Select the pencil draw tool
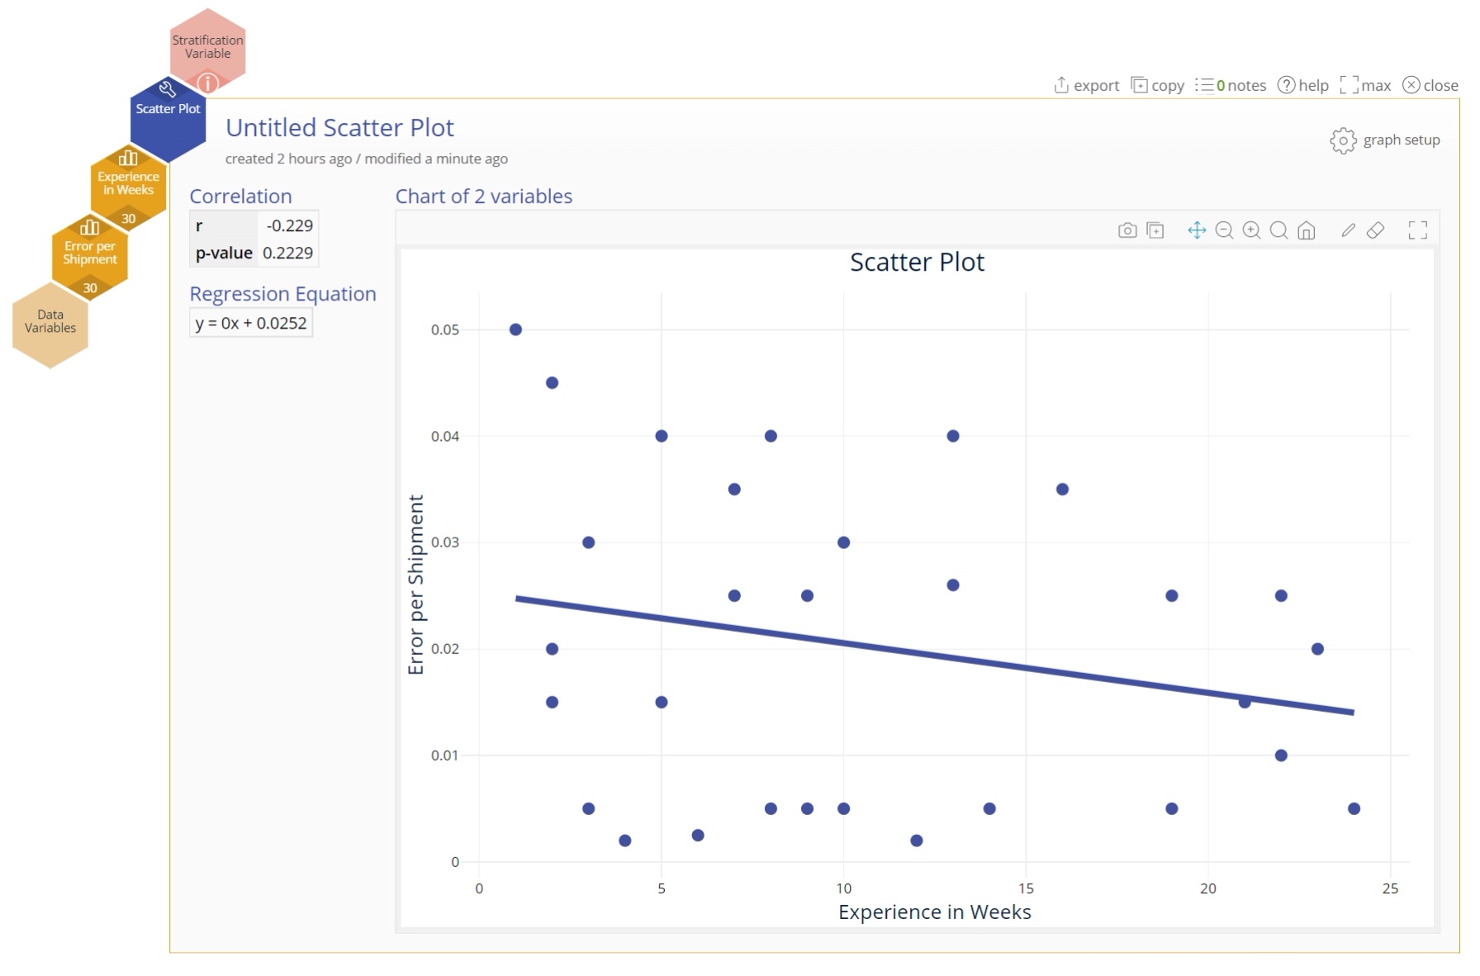 point(1348,230)
